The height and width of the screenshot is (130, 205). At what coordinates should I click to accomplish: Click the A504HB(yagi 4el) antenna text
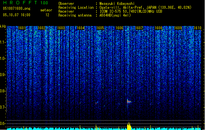click(115, 15)
